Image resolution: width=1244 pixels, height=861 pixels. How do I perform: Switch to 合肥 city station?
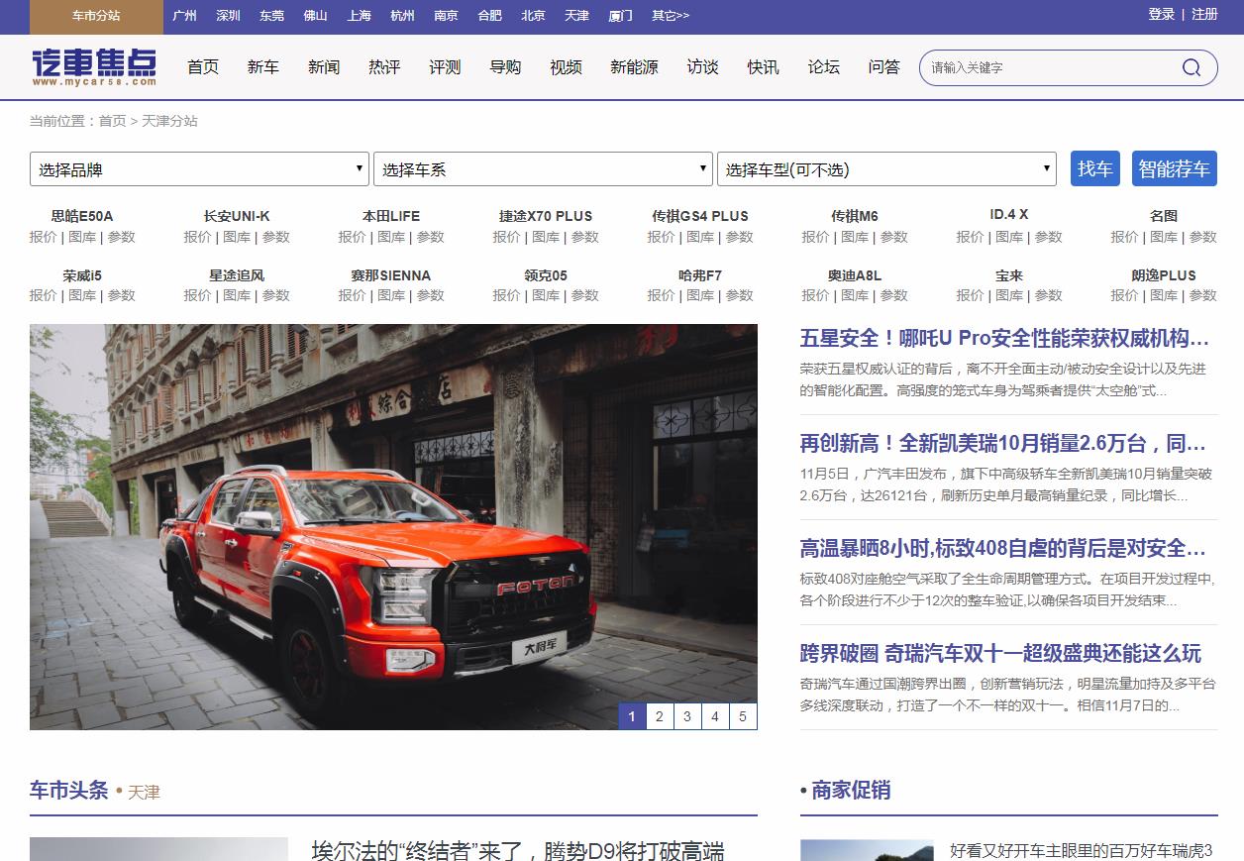pyautogui.click(x=489, y=16)
